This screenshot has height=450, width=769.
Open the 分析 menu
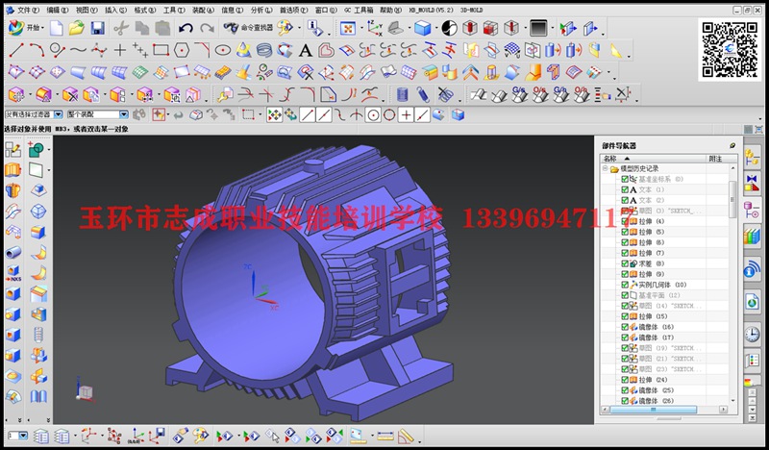coord(260,10)
